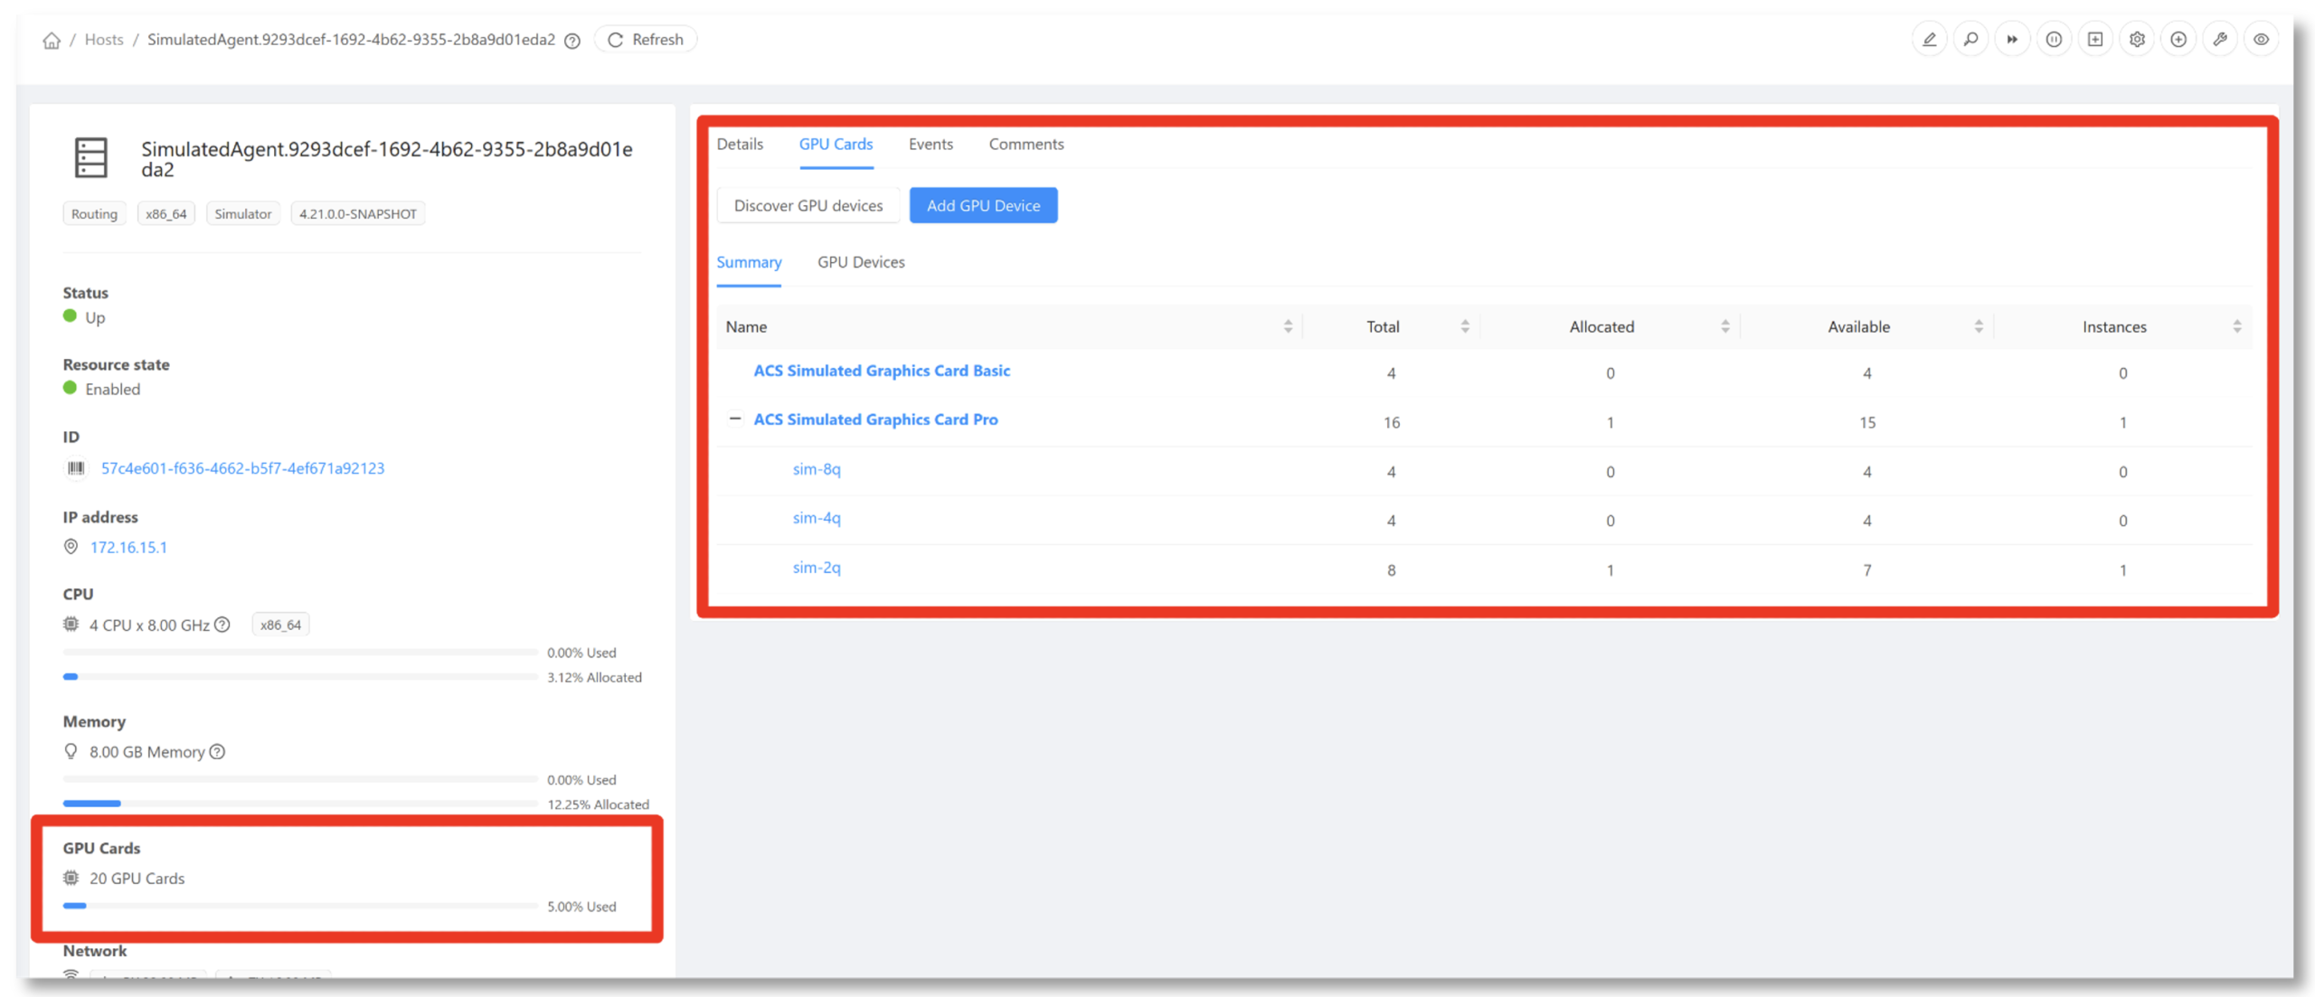Sort by Instances column arrows
The image size is (2315, 997).
pos(2236,326)
